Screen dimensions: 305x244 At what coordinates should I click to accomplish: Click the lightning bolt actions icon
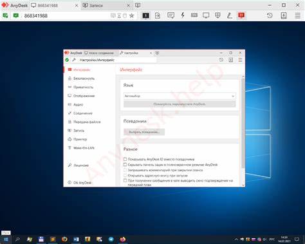tap(183, 15)
